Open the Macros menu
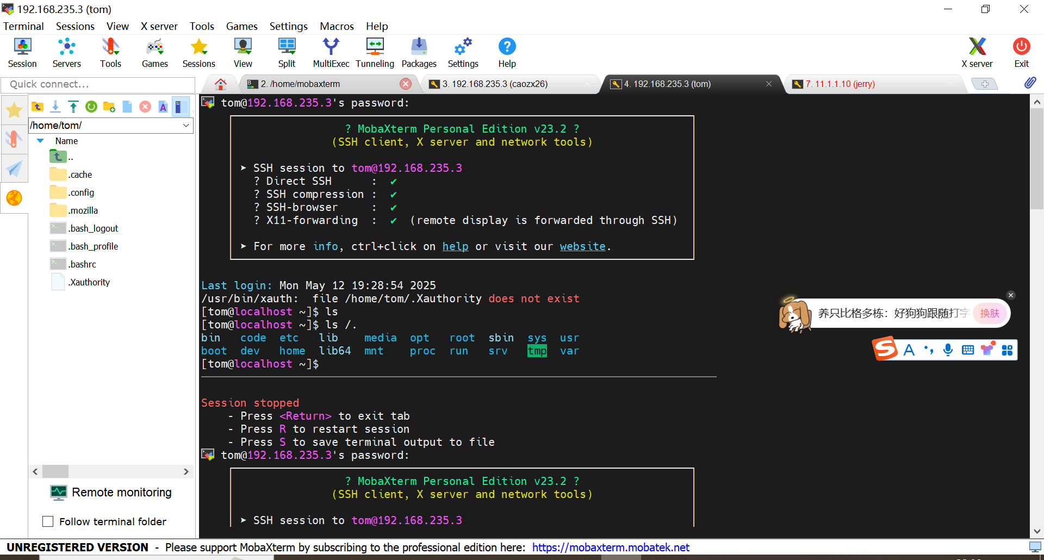Image resolution: width=1044 pixels, height=560 pixels. pyautogui.click(x=337, y=26)
